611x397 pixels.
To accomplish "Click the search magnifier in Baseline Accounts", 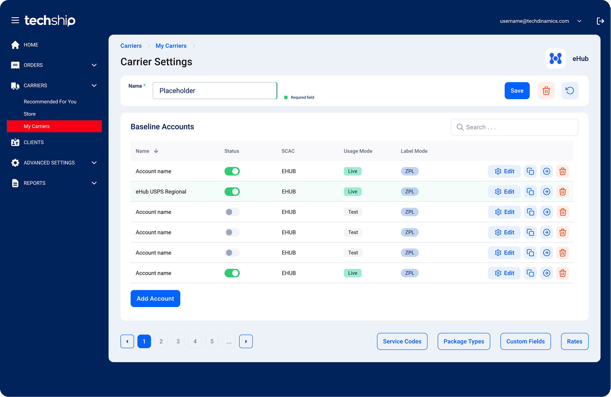I will pos(460,127).
